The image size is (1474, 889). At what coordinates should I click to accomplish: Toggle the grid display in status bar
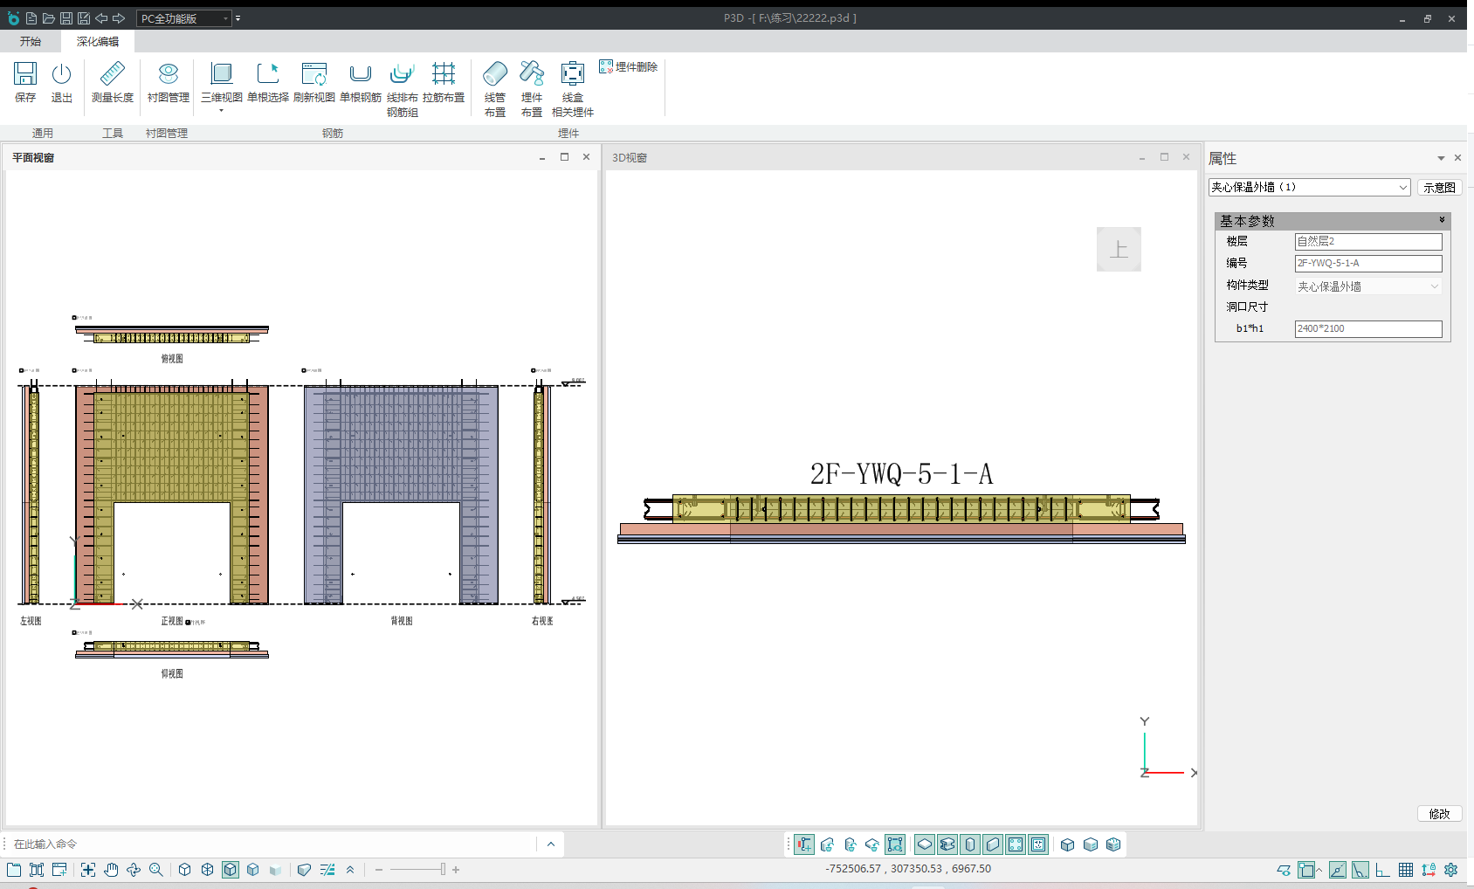click(1405, 870)
